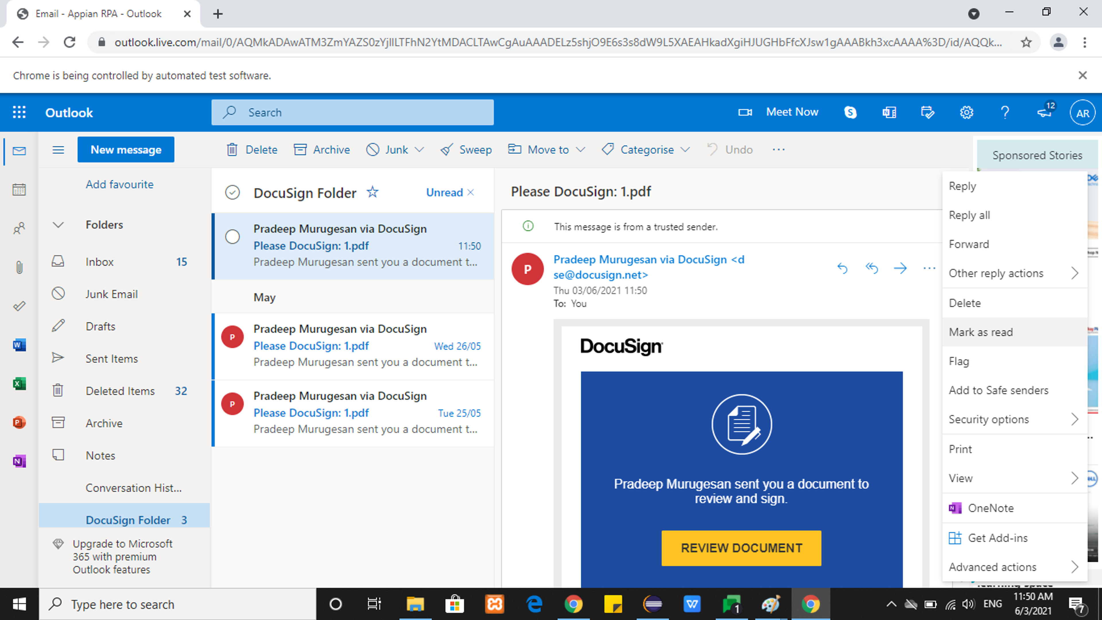Choose Reply all in the context menu
Viewport: 1102px width, 620px height.
click(x=1014, y=215)
